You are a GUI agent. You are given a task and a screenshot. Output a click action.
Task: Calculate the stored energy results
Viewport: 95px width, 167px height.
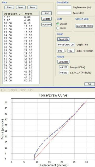click(63, 62)
